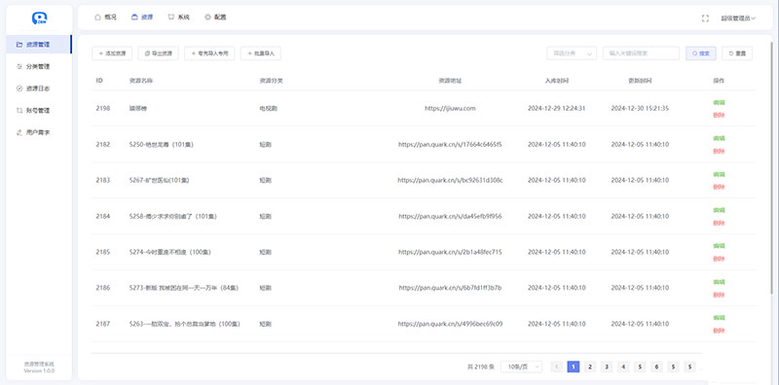Edit the row with ID 2198
The height and width of the screenshot is (385, 779).
pyautogui.click(x=719, y=103)
